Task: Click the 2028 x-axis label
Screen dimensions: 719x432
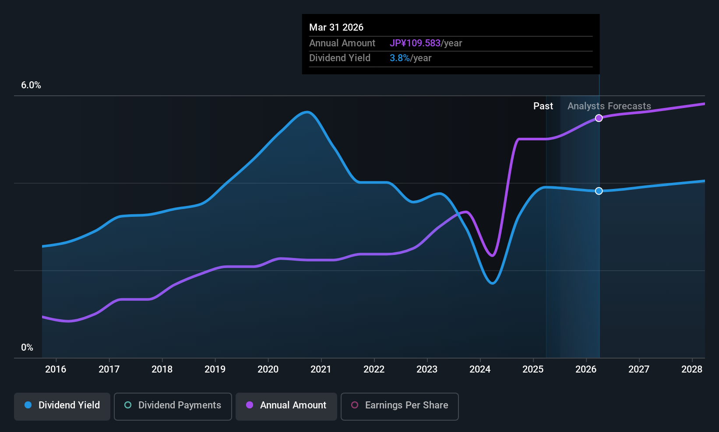Action: pos(692,369)
